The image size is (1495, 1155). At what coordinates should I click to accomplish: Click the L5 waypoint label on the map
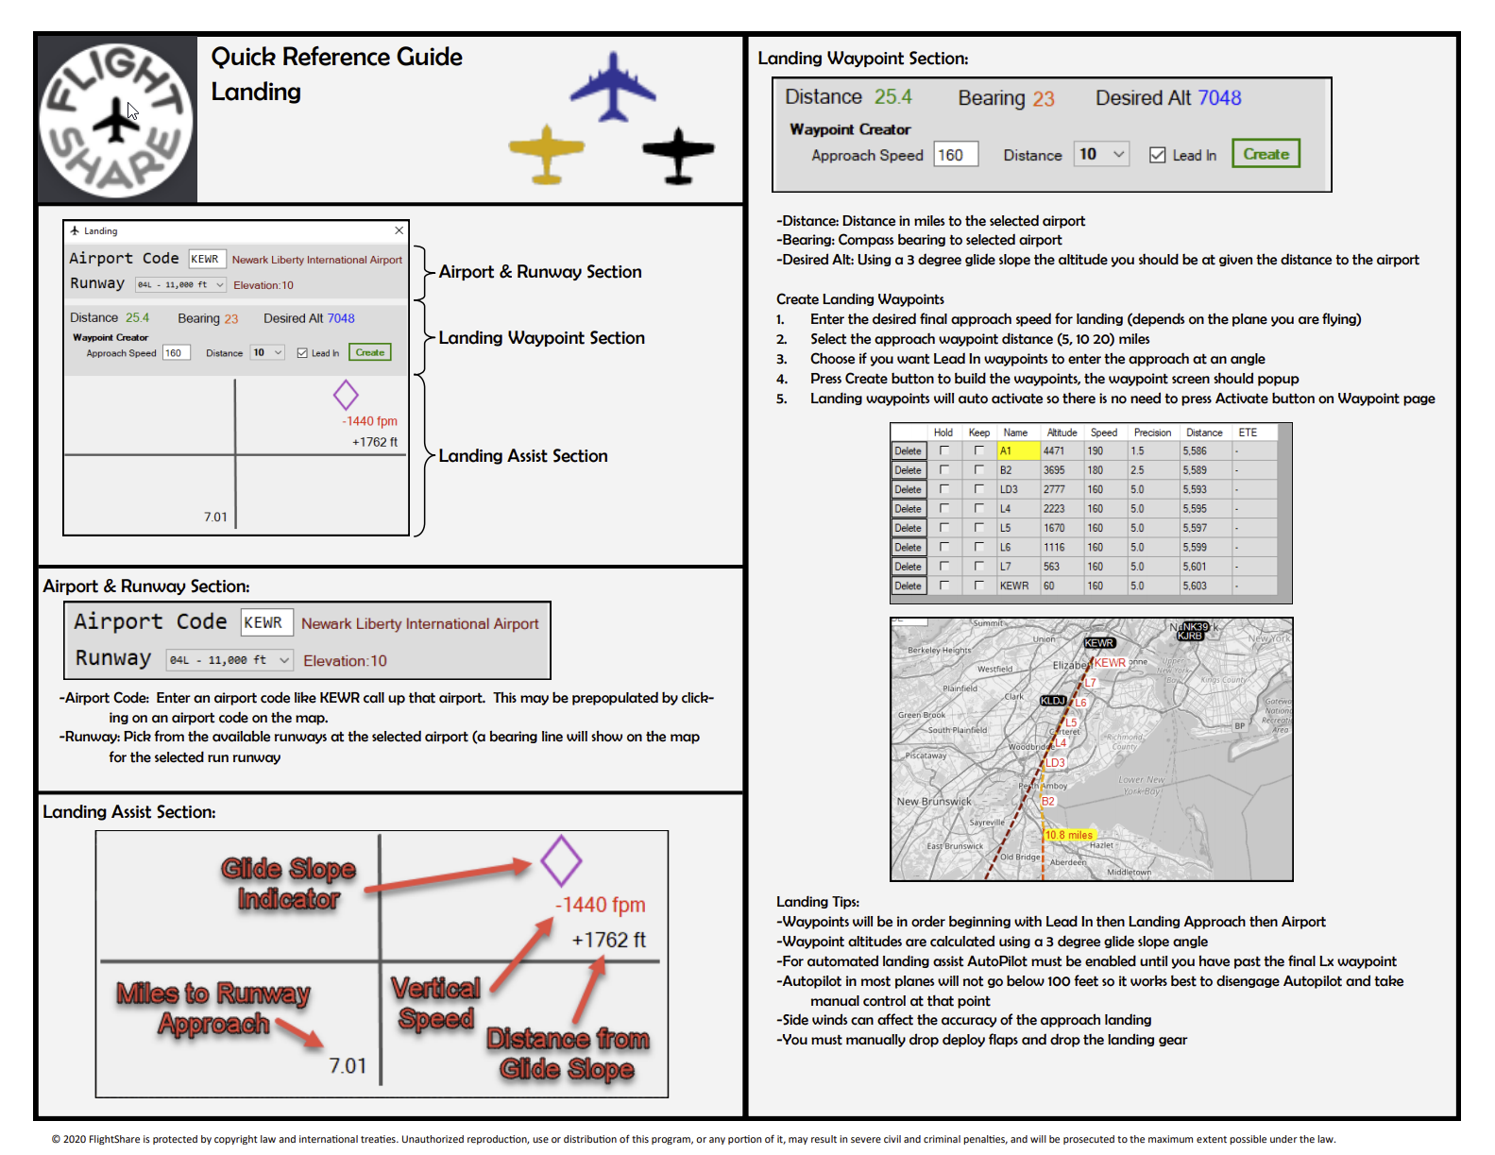[1071, 722]
